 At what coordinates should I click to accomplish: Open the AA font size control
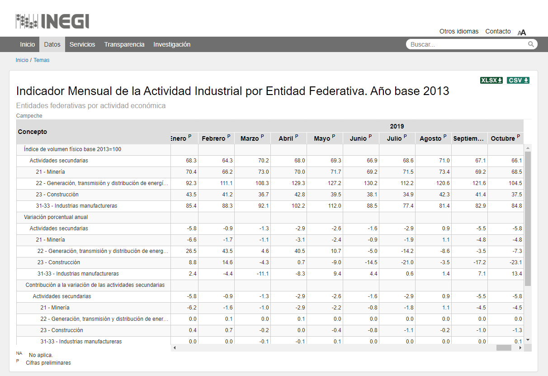[522, 32]
